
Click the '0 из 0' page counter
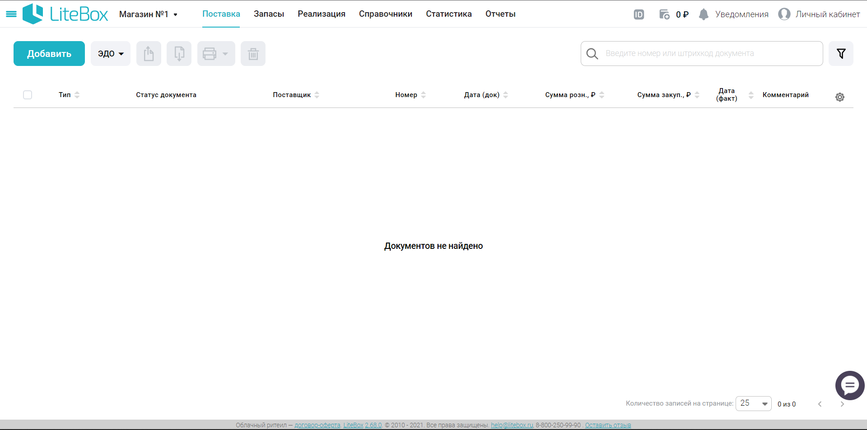(x=787, y=404)
